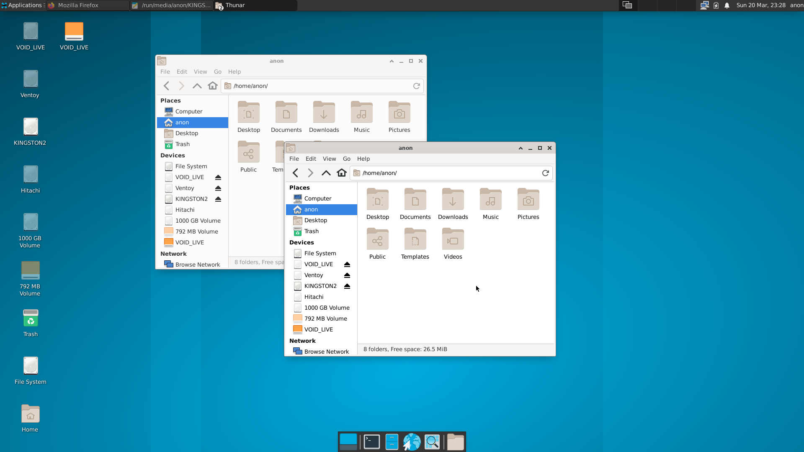Select Templates folder in front window
Screen dimensions: 804x452
pyautogui.click(x=415, y=244)
